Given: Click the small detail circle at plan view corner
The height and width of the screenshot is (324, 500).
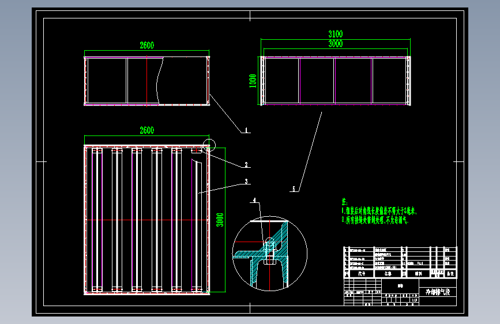Looking at the screenshot, I should click(x=209, y=145).
